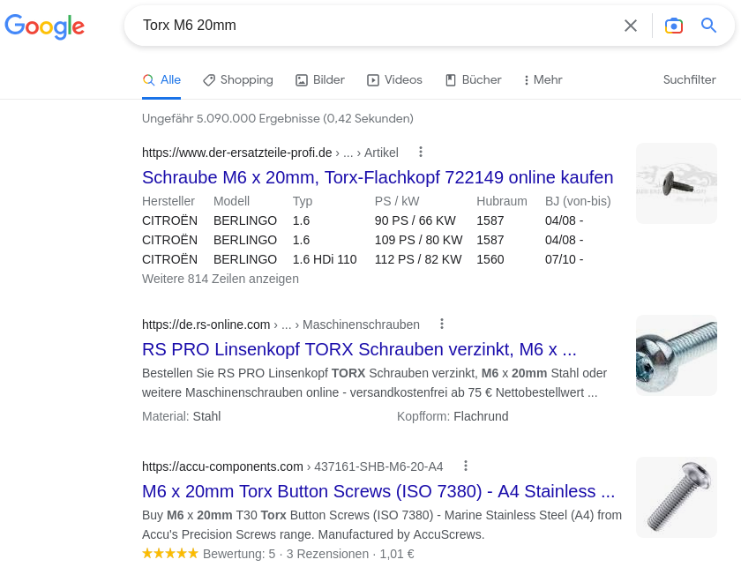Open Suchfilter tools
Image resolution: width=741 pixels, height=582 pixels.
point(690,80)
